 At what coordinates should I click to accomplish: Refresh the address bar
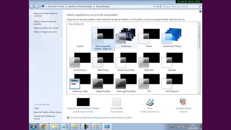tap(158, 6)
